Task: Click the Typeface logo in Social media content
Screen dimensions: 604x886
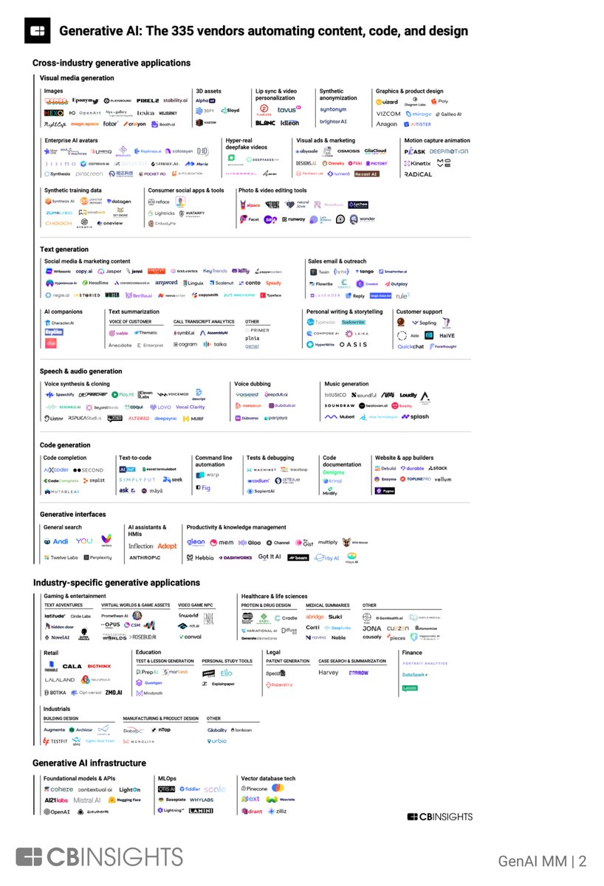Action: point(270,295)
